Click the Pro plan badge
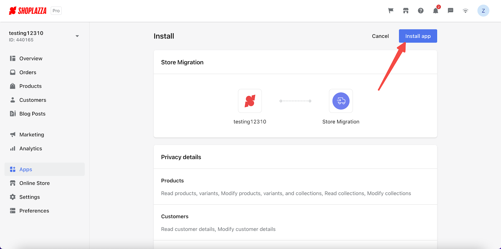Viewport: 501px width, 249px height. click(x=56, y=11)
